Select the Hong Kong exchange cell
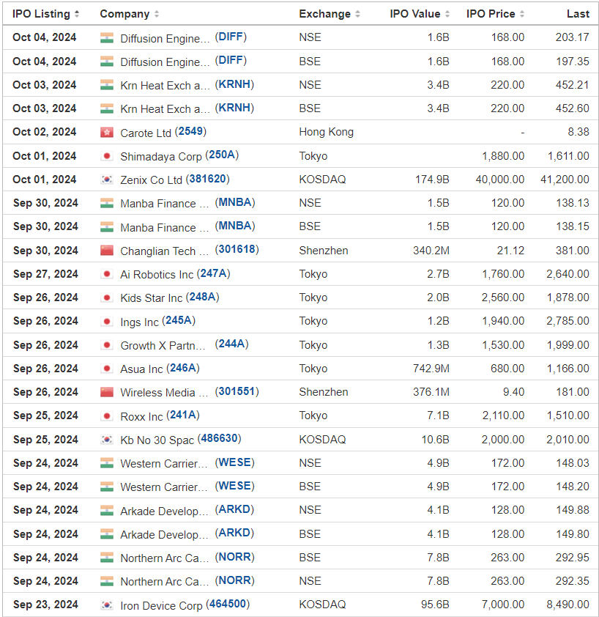 click(x=326, y=132)
